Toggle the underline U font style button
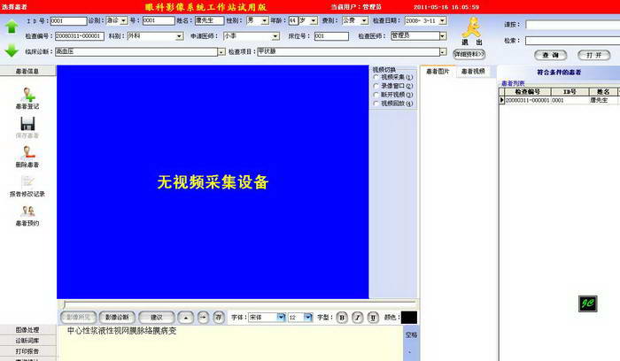620x361 pixels. pos(373,318)
